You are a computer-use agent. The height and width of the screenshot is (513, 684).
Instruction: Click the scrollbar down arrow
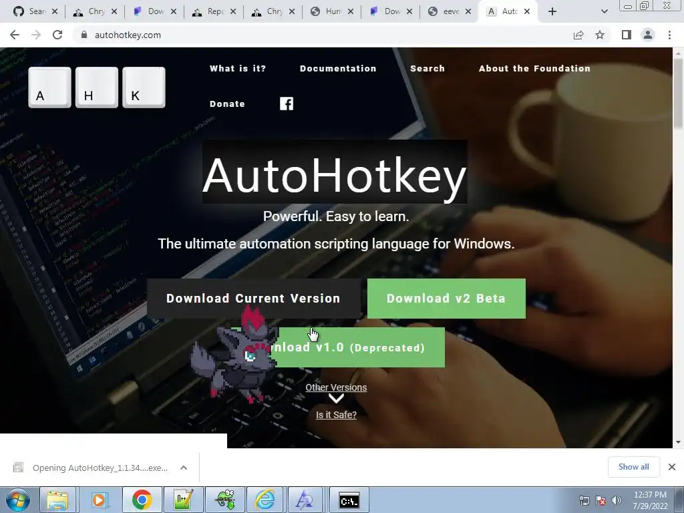pyautogui.click(x=679, y=442)
